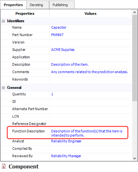
Task: Select the Comments value text
Action: coord(89,72)
